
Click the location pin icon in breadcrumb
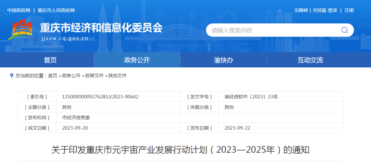point(11,76)
